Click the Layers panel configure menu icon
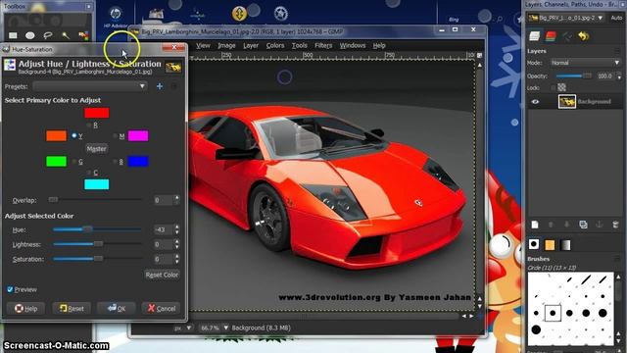The width and height of the screenshot is (627, 353). click(617, 51)
